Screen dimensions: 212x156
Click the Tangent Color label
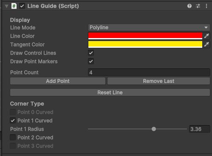28,44
